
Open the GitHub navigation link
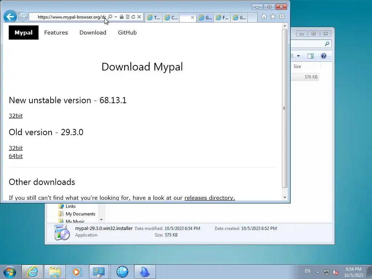point(127,32)
